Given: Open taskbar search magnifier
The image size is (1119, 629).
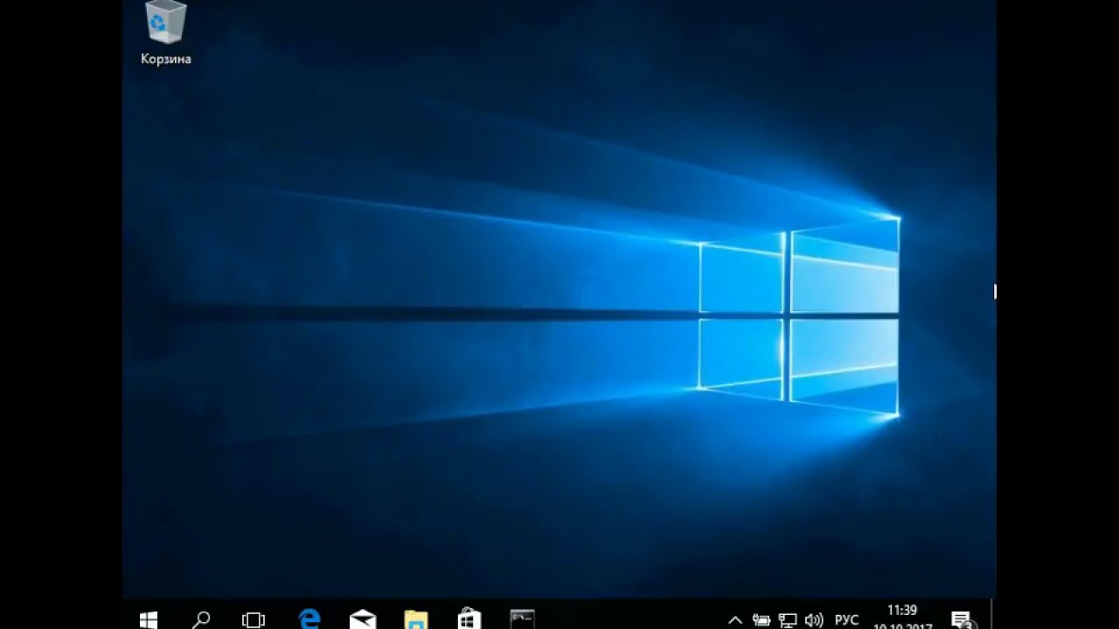Looking at the screenshot, I should [201, 619].
